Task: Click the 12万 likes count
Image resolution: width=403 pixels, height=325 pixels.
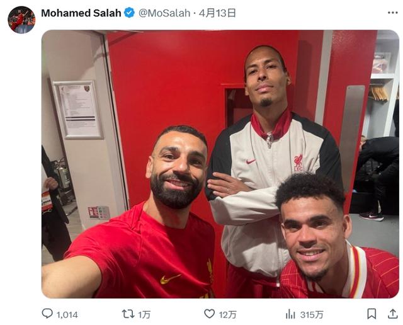Action: [228, 315]
